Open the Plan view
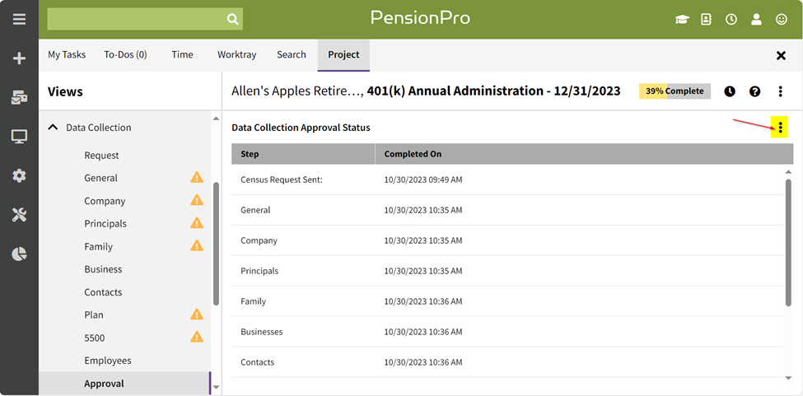This screenshot has height=396, width=803. pyautogui.click(x=94, y=314)
